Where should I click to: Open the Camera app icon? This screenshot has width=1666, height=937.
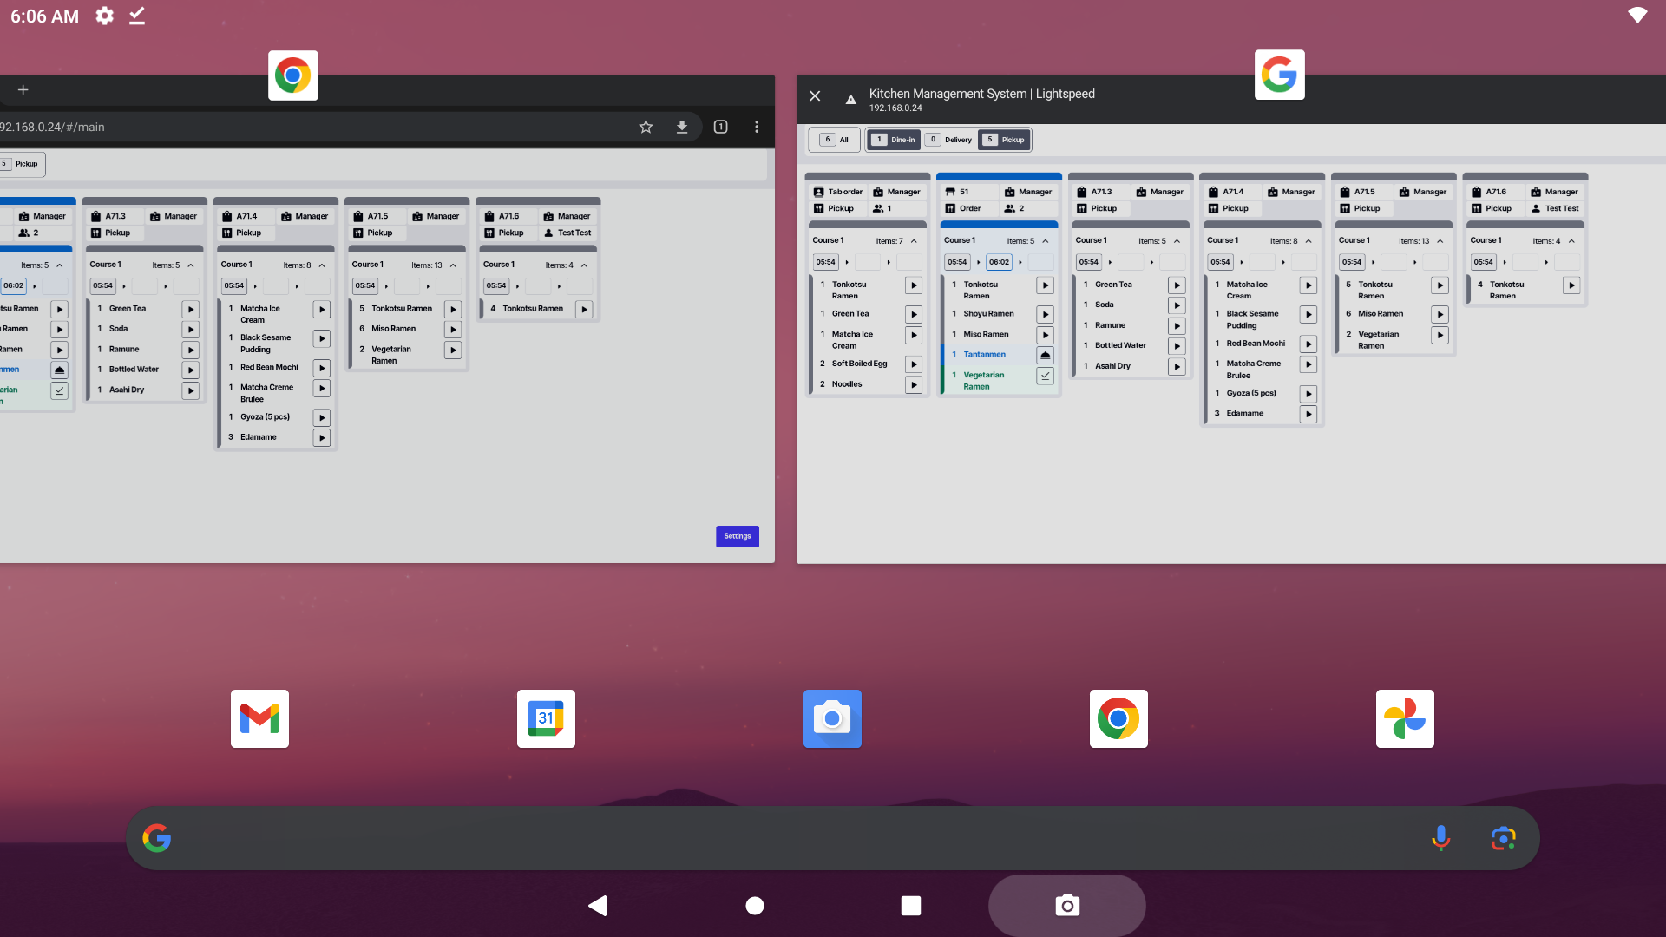pos(832,718)
